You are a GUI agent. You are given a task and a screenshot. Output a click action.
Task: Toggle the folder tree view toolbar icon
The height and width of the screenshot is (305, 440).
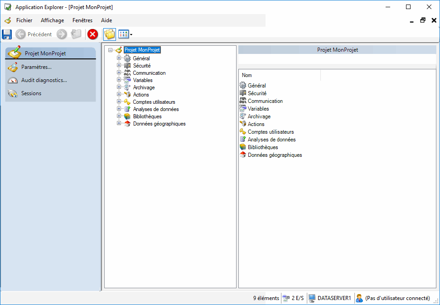[x=110, y=34]
